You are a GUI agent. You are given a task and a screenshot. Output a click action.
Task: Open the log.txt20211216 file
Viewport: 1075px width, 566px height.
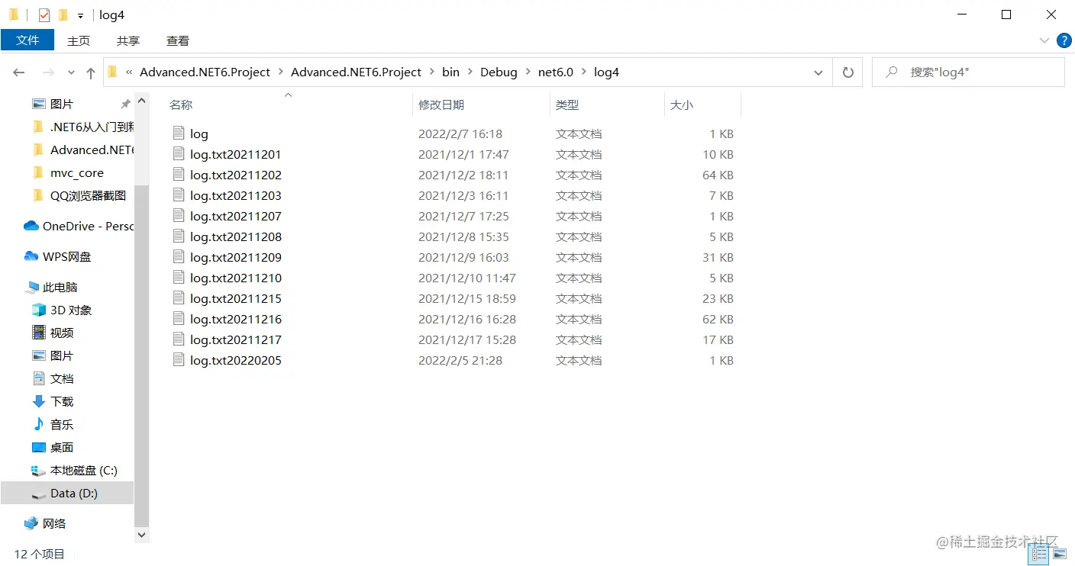(x=236, y=319)
